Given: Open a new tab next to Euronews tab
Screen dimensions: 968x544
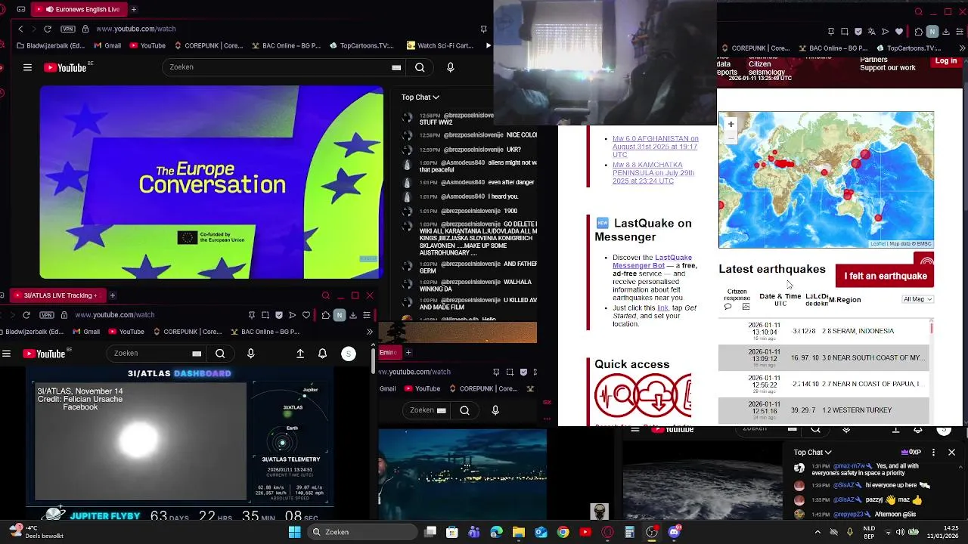Looking at the screenshot, I should coord(134,9).
